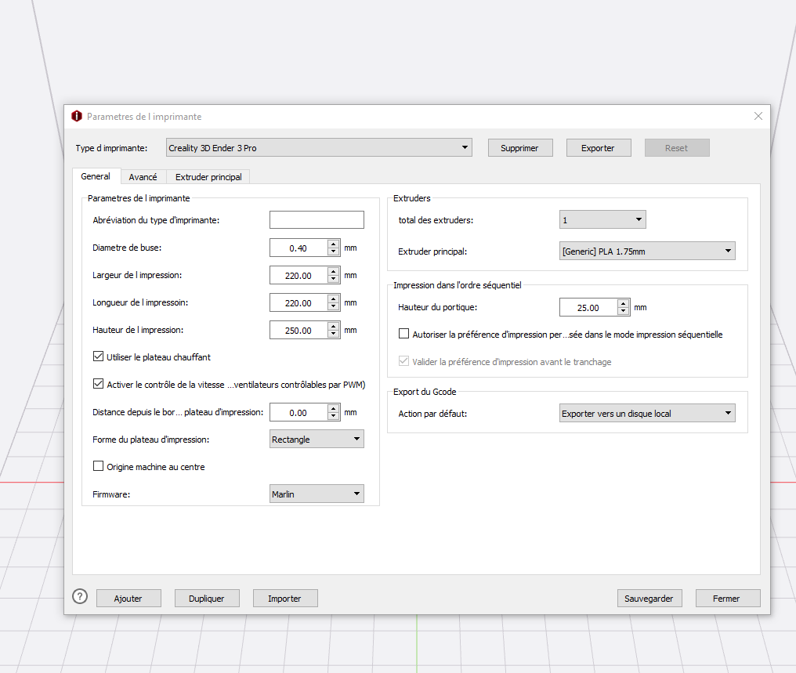
Task: Enable Origine machine au centre checkbox
Action: (x=98, y=466)
